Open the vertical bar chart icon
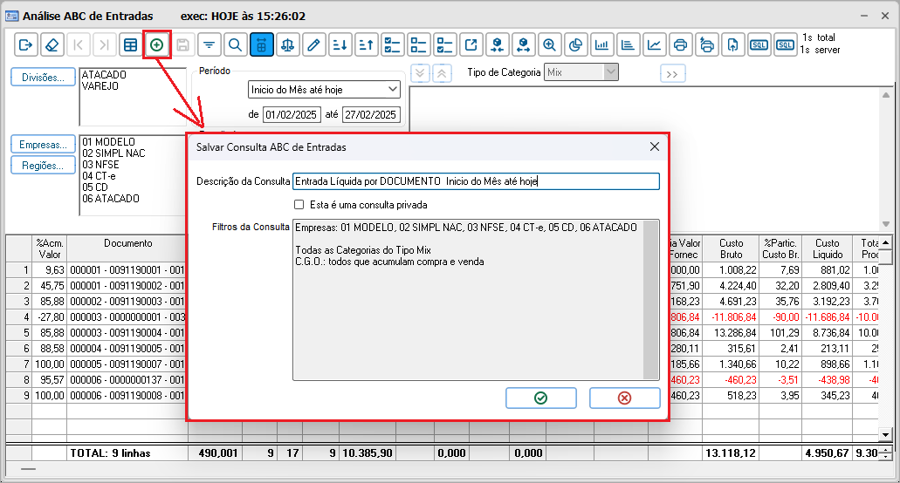Image resolution: width=900 pixels, height=483 pixels. tap(602, 44)
